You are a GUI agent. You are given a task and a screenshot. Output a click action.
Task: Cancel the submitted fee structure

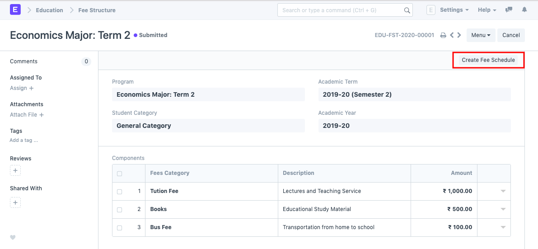click(x=511, y=35)
